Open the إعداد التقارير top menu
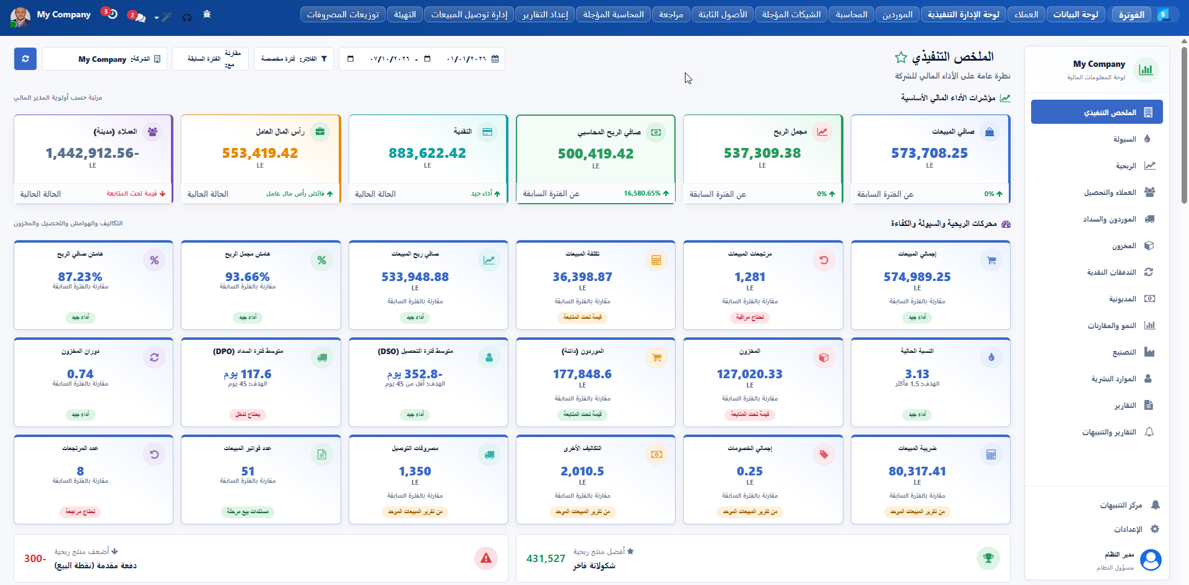 tap(545, 14)
